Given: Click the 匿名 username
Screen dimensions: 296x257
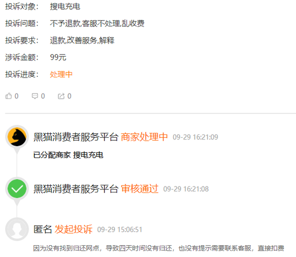Looking at the screenshot, I should pos(43,229).
